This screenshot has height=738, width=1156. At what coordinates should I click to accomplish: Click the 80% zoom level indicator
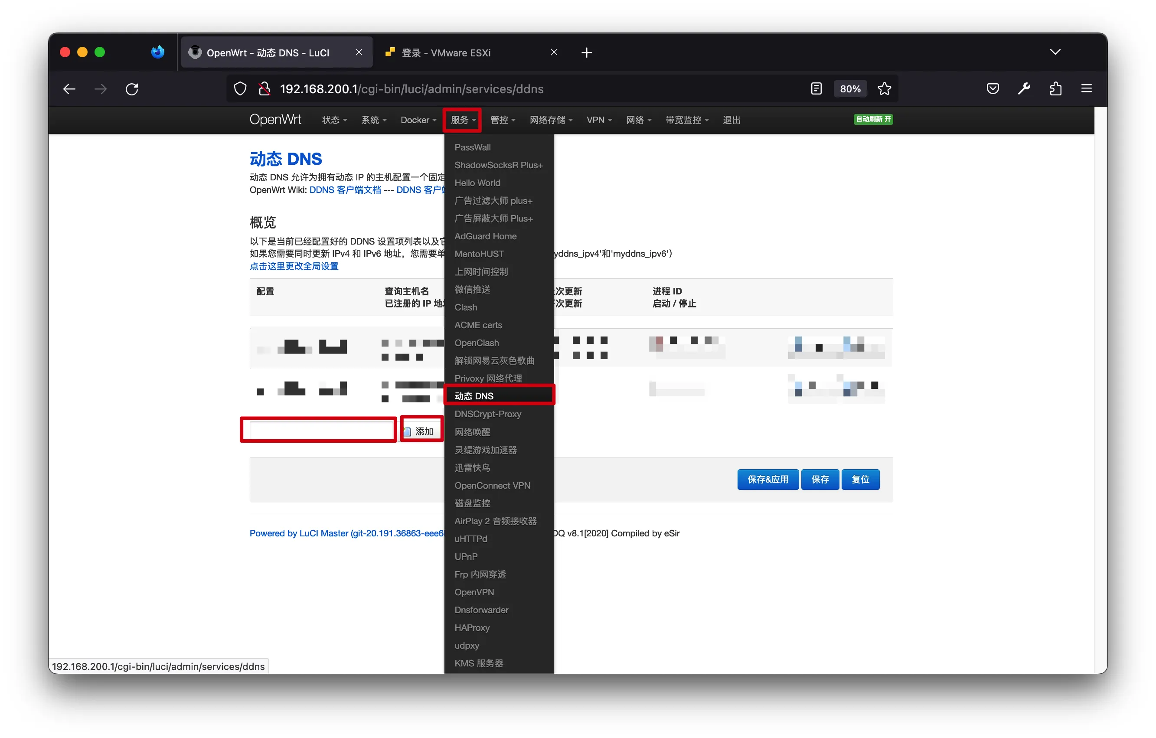[x=850, y=89]
